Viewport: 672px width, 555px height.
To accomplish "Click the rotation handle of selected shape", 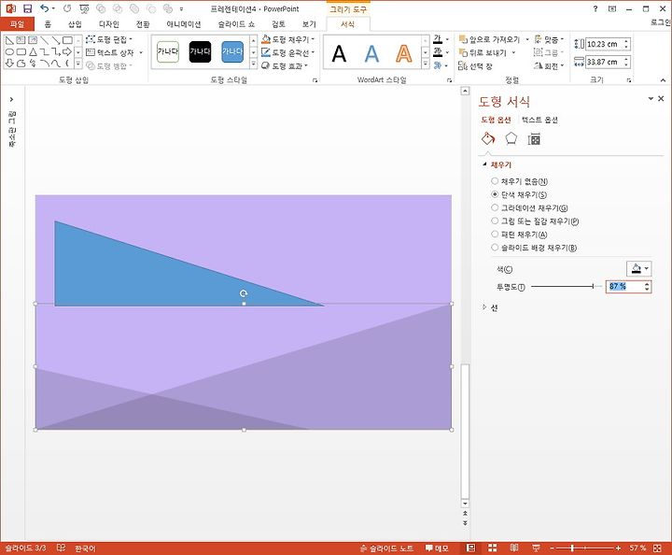I will point(244,293).
